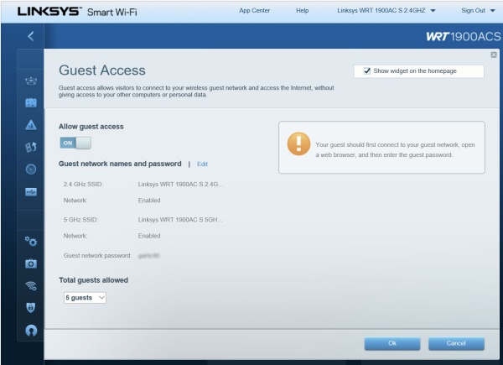
Task: Click the WRT1900ACS model label
Action: click(x=464, y=36)
